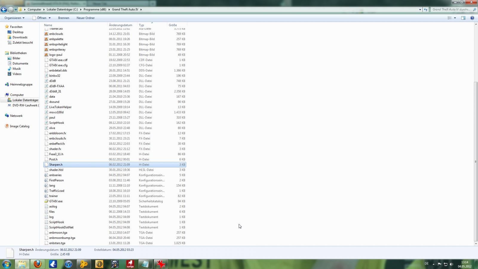Sort by the Name column header
The height and width of the screenshot is (269, 478).
coord(48,25)
